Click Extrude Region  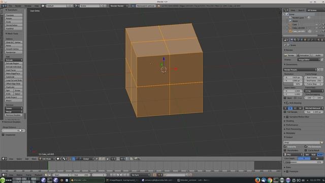click(x=14, y=63)
